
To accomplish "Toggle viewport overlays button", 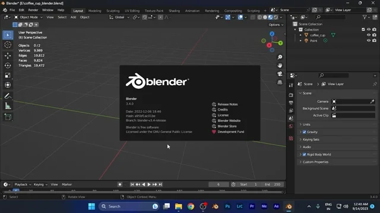I will pos(240,17).
